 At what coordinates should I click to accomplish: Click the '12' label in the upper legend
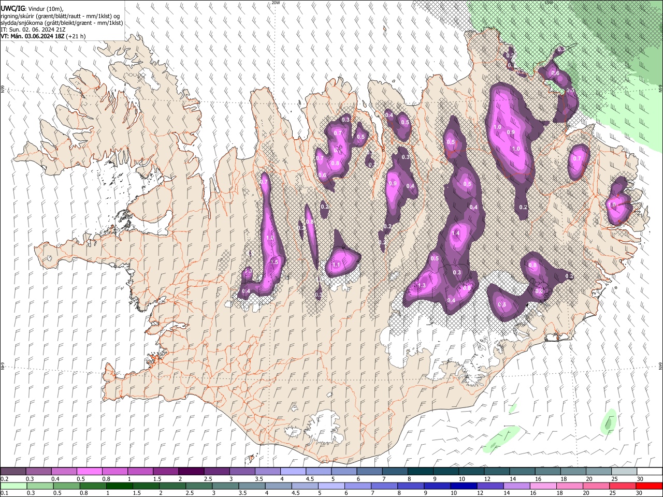487,479
